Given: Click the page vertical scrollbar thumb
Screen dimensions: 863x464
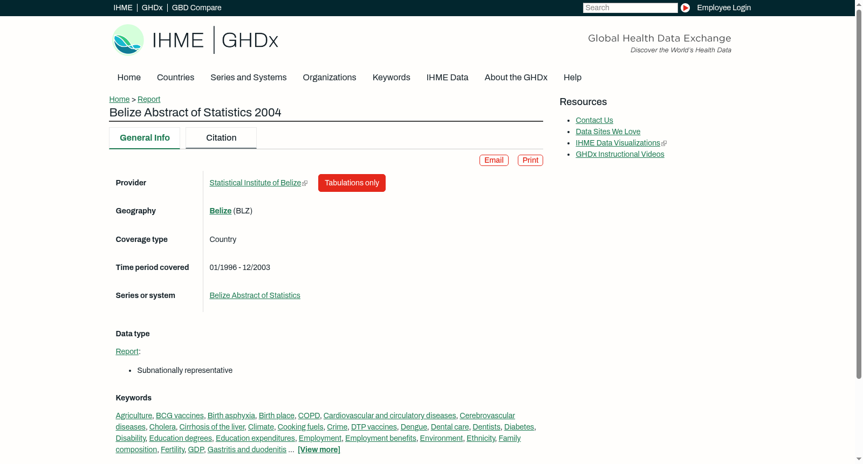Looking at the screenshot, I should coord(859,194).
